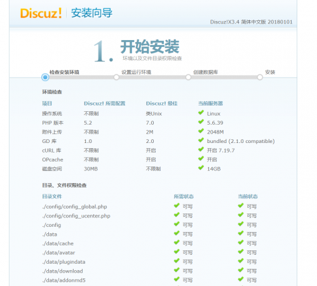
Task: Click the required-state checkmark for ./data/cache
Action: [x=177, y=242]
